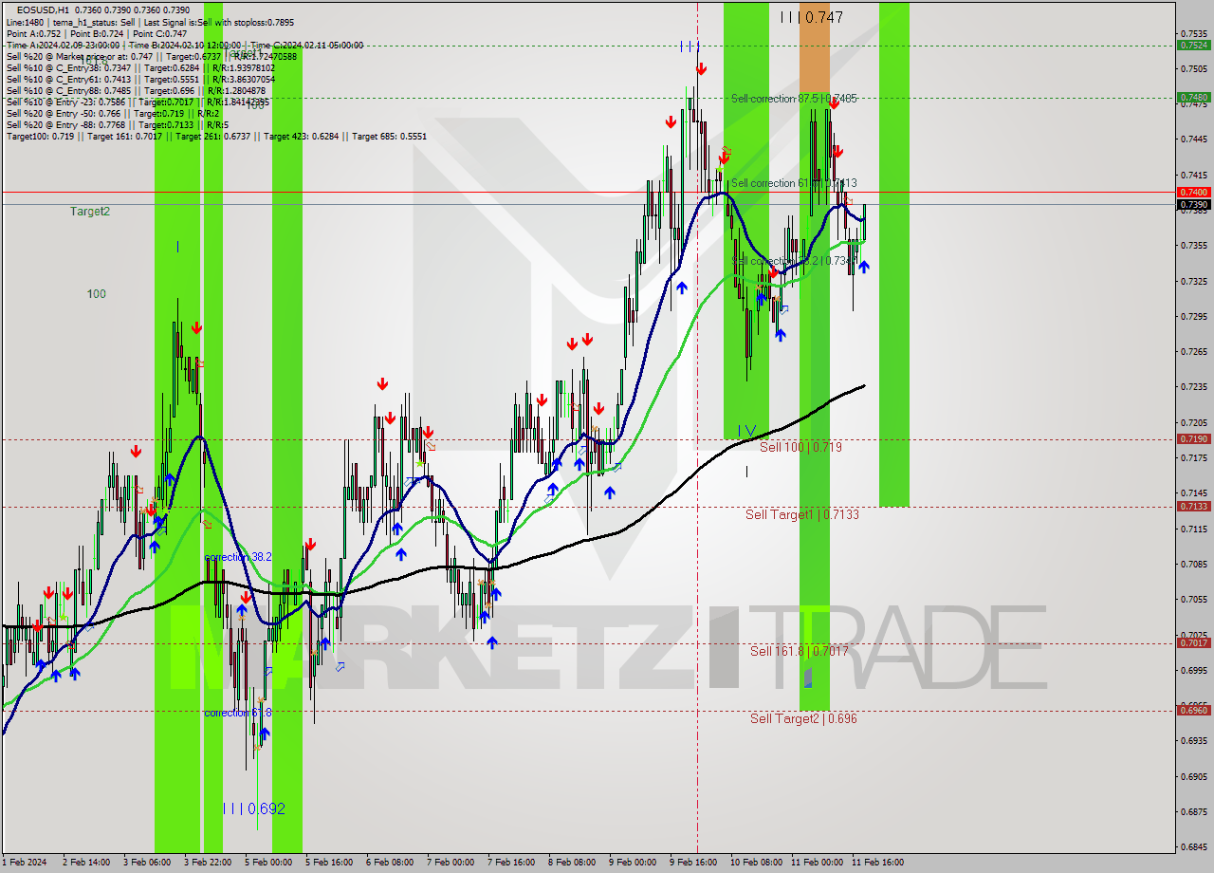Image resolution: width=1214 pixels, height=873 pixels.
Task: Click the '8 Feb 08:00' time axis label
Action: (571, 863)
